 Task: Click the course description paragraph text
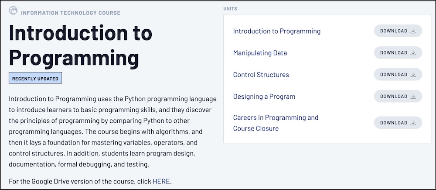click(111, 131)
